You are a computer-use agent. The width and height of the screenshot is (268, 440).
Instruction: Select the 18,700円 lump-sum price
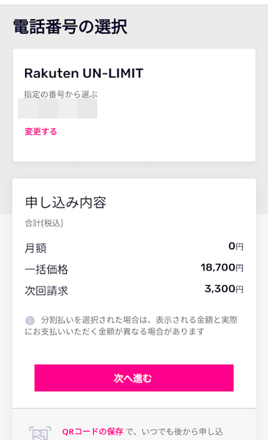coord(222,268)
